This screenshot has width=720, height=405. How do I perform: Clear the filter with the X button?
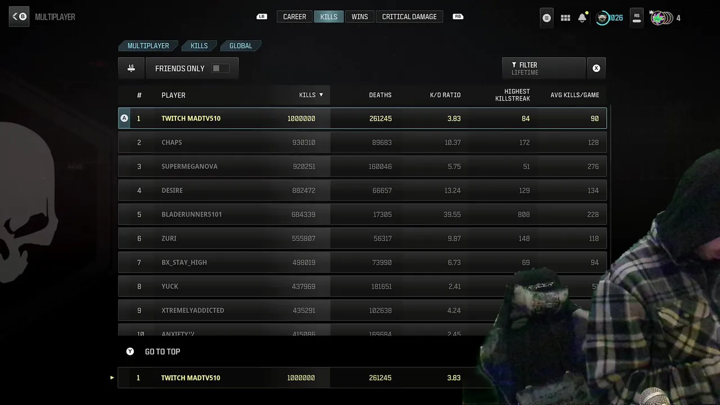(596, 68)
